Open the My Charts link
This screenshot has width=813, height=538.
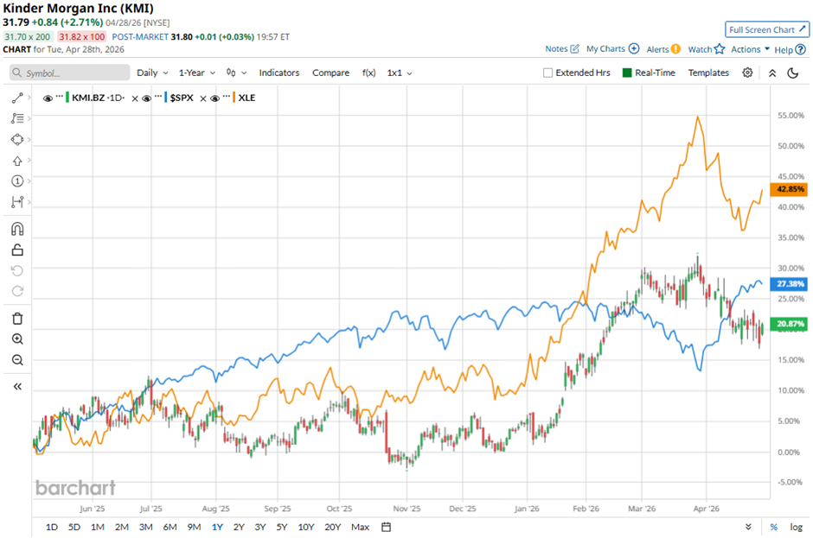611,49
